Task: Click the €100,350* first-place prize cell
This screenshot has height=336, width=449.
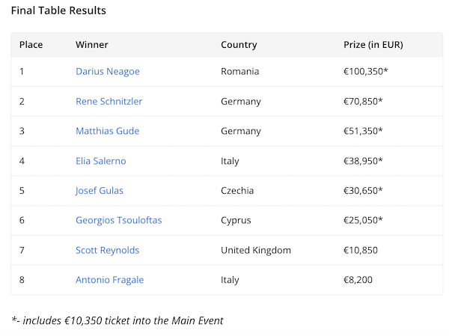Action: [366, 72]
